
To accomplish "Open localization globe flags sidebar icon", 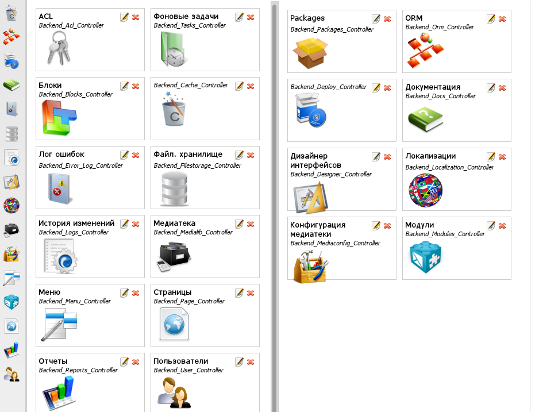I will click(x=11, y=206).
